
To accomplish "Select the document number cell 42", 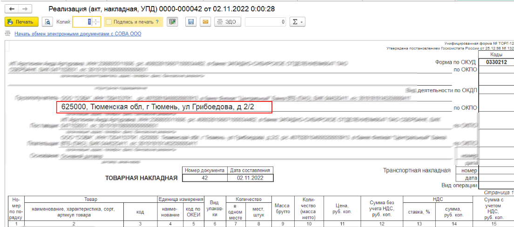I will point(205,178).
